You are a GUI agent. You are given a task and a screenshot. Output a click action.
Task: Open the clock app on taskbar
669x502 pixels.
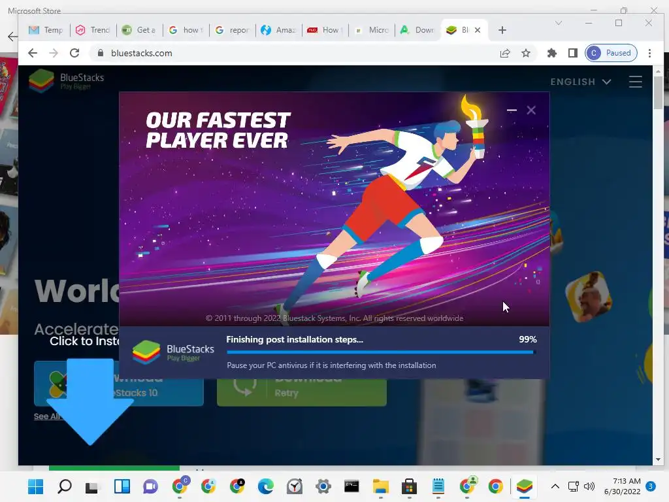click(x=295, y=486)
